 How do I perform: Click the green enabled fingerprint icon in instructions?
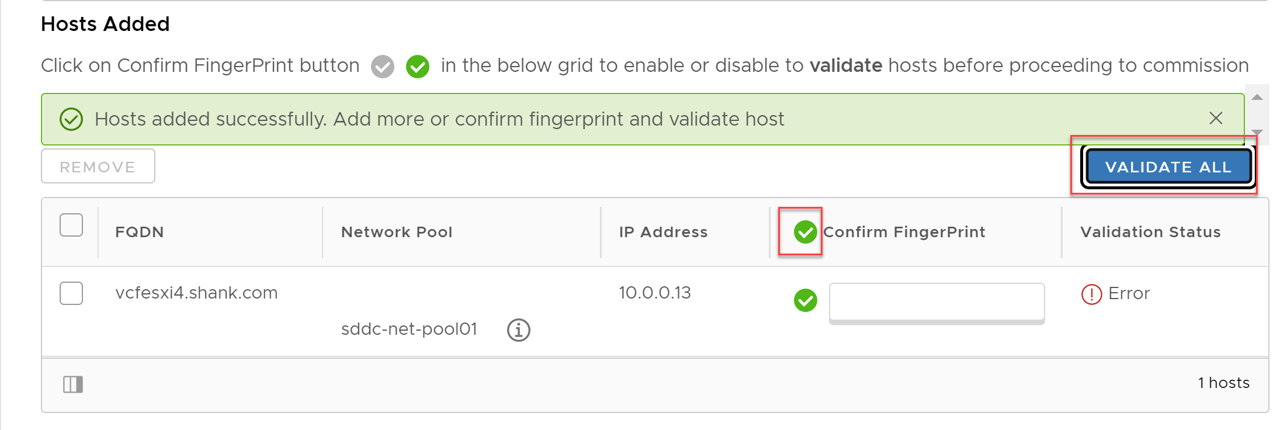[418, 67]
